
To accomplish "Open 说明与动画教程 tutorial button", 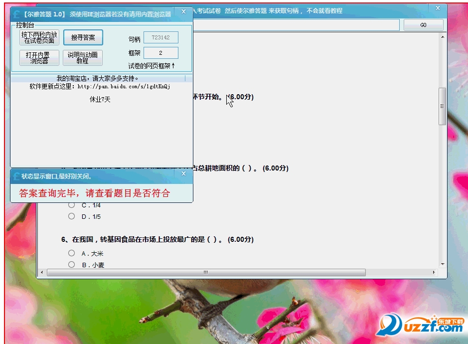I will pos(83,58).
